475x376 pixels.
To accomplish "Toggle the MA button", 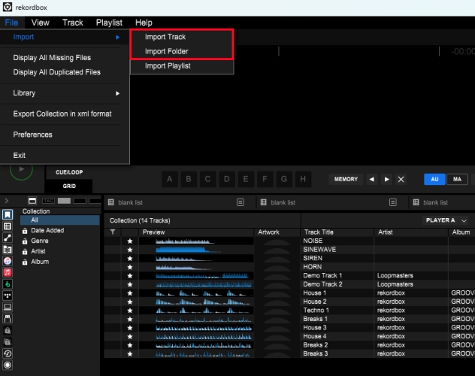I will pos(457,179).
